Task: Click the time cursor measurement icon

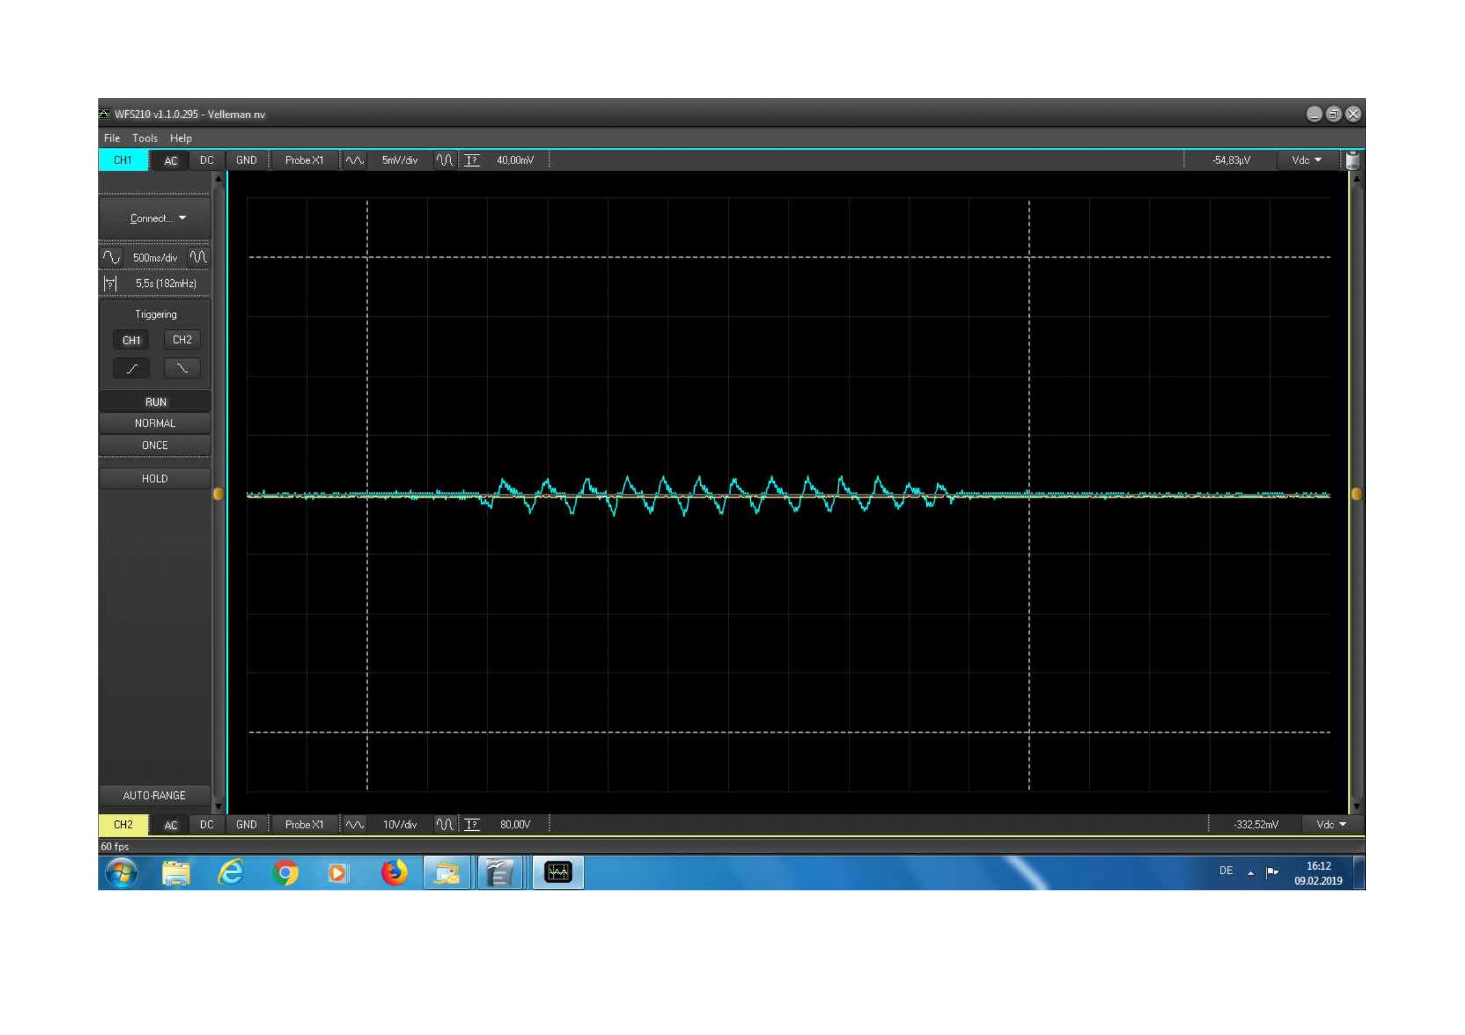Action: pos(110,284)
